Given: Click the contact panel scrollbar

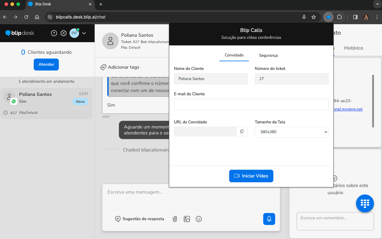Looking at the screenshot, I should (x=373, y=101).
